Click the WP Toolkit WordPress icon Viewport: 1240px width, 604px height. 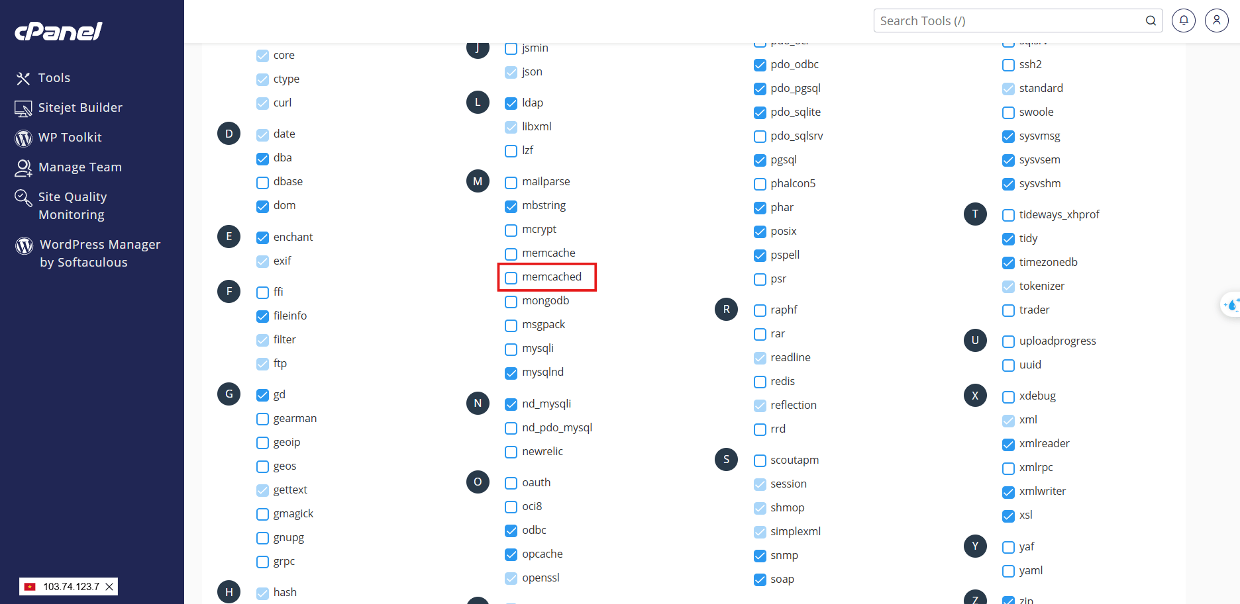pyautogui.click(x=23, y=138)
